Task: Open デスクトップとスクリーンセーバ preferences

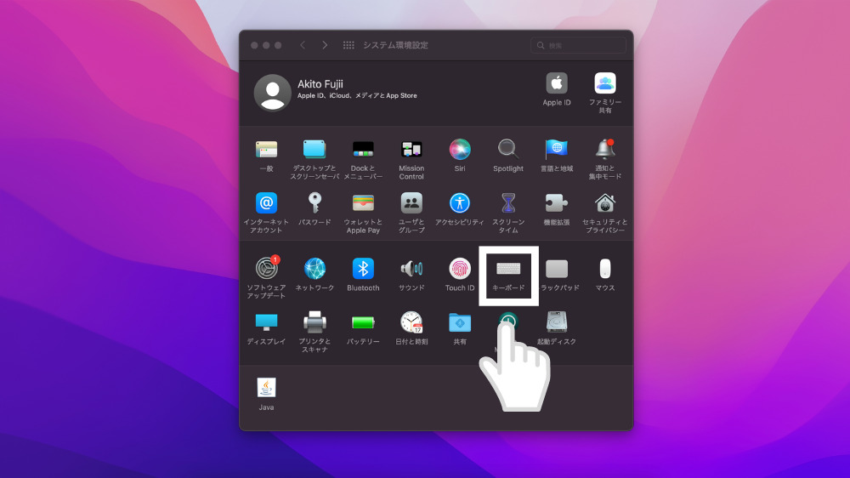Action: 314,150
